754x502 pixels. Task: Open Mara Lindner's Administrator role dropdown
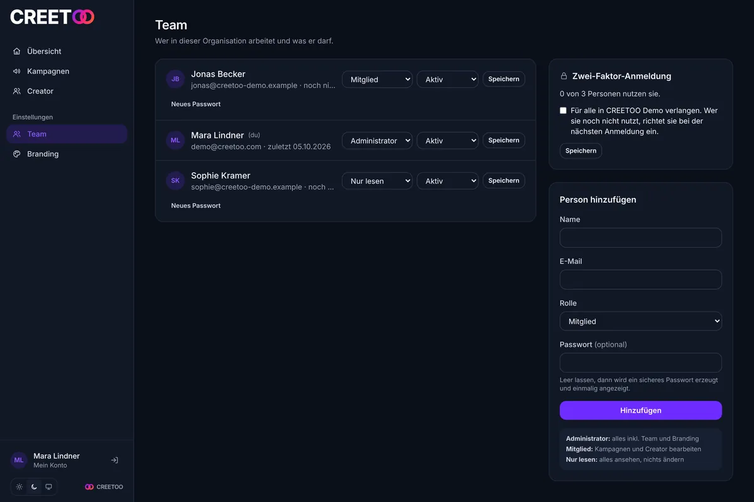click(x=377, y=141)
